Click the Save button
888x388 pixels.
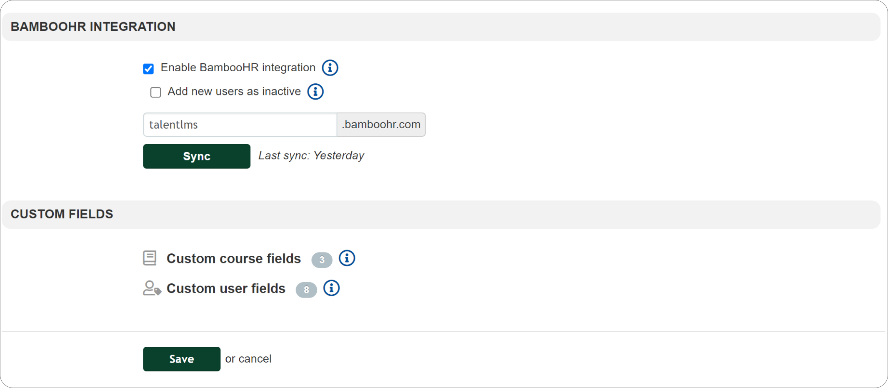(182, 359)
